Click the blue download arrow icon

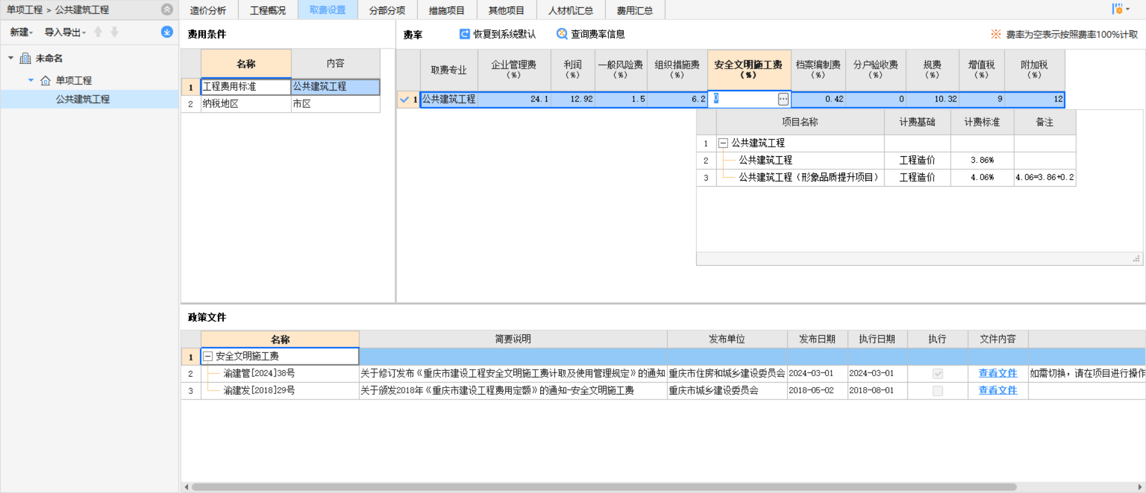pos(167,32)
